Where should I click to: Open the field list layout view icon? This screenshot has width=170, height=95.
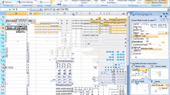164,19
